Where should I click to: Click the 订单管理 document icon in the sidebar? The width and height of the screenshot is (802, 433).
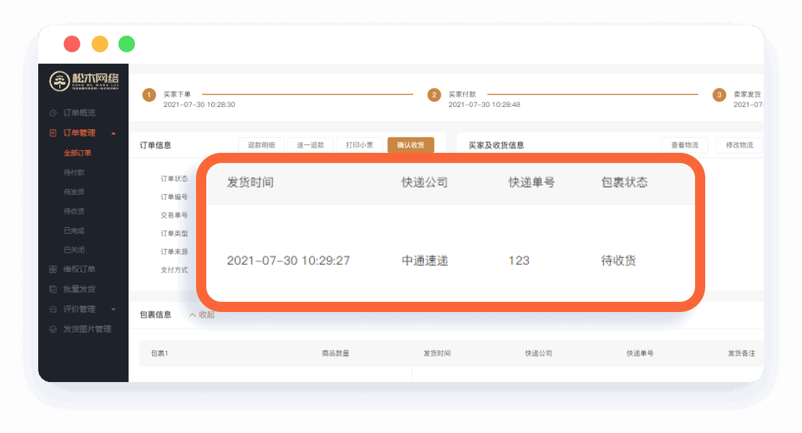point(53,133)
